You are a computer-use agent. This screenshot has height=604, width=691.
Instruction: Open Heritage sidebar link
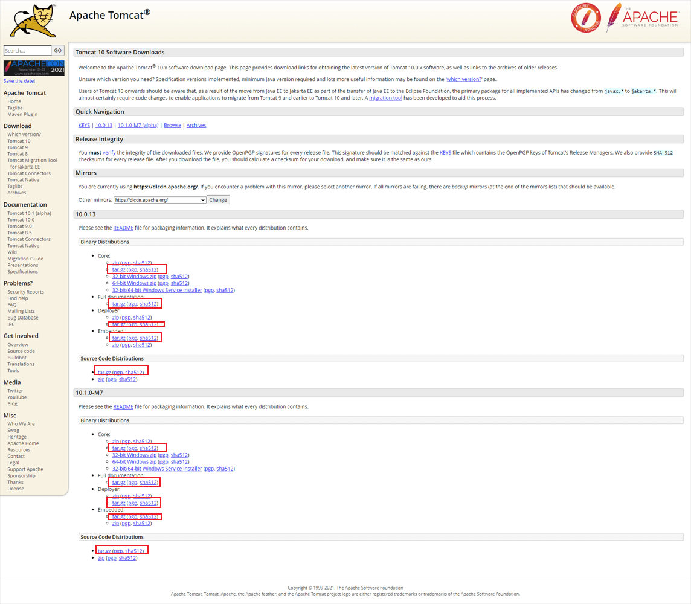(x=17, y=437)
